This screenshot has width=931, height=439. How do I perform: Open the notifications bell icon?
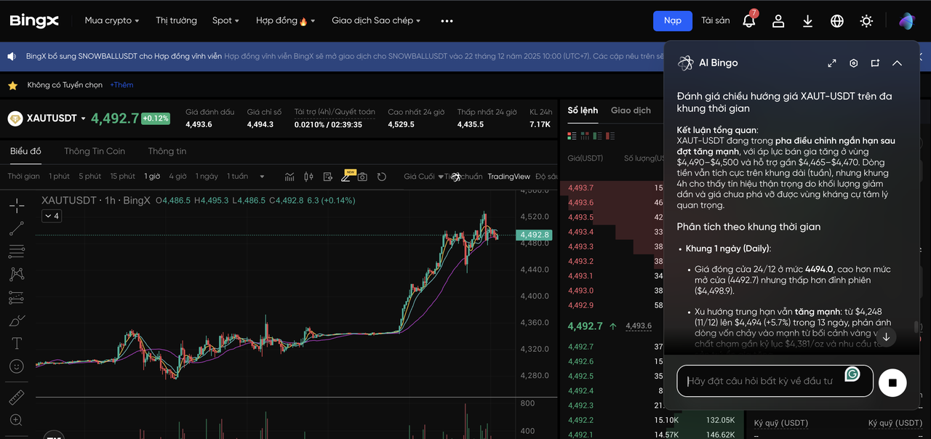point(748,21)
